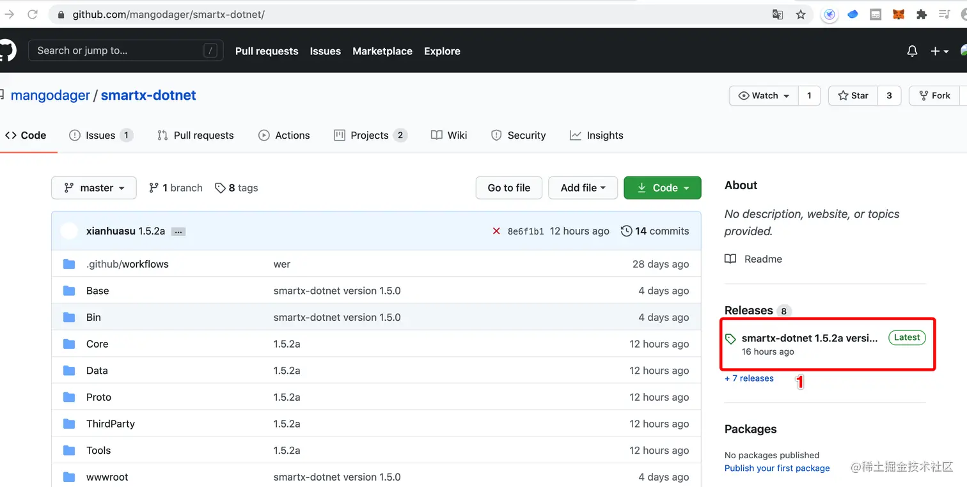This screenshot has width=967, height=487.
Task: Click the Base folder icon
Action: tap(69, 291)
